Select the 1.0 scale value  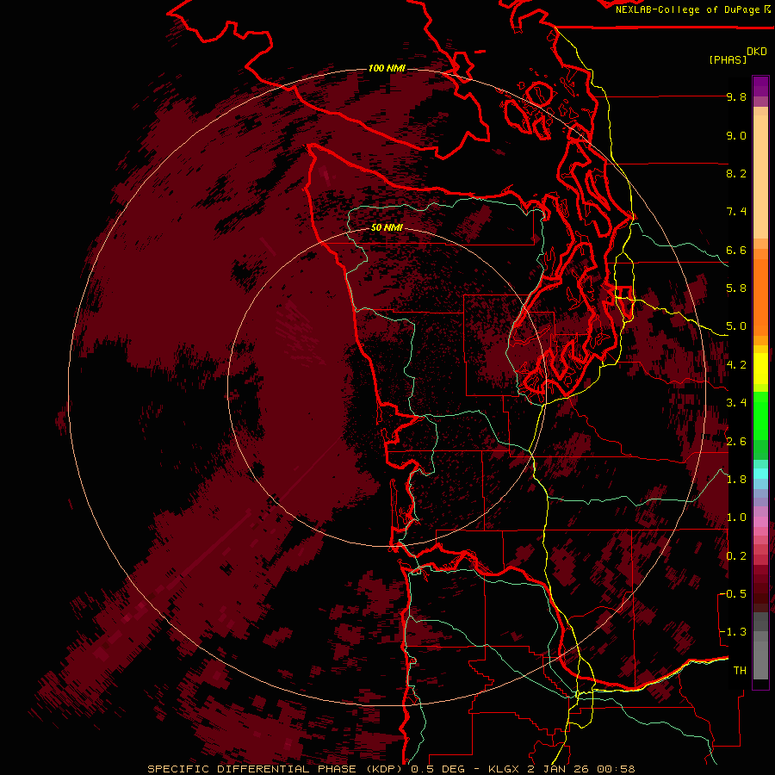click(x=736, y=518)
